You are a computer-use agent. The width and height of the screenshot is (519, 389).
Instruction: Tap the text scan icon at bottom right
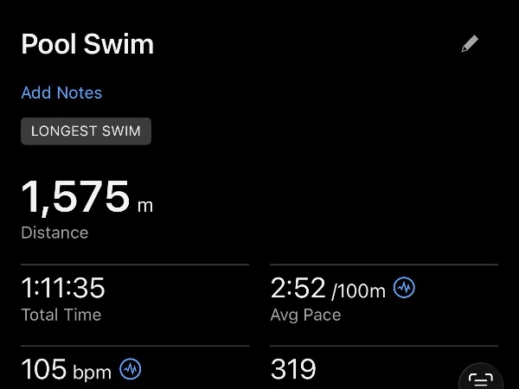480,379
